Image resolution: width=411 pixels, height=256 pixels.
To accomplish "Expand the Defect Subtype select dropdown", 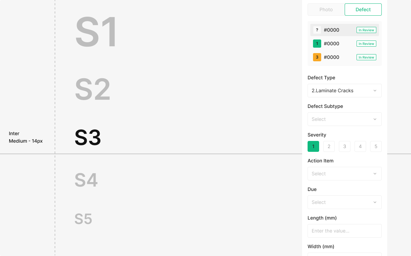I will coord(344,119).
